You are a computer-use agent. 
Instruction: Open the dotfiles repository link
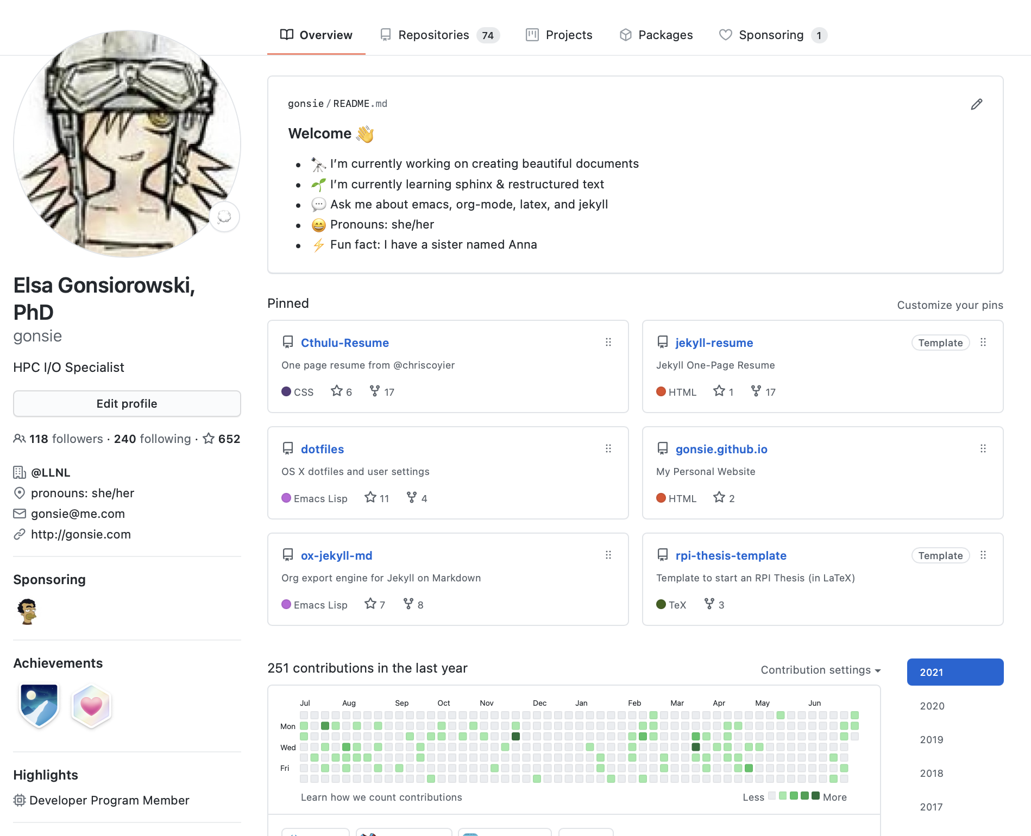322,449
